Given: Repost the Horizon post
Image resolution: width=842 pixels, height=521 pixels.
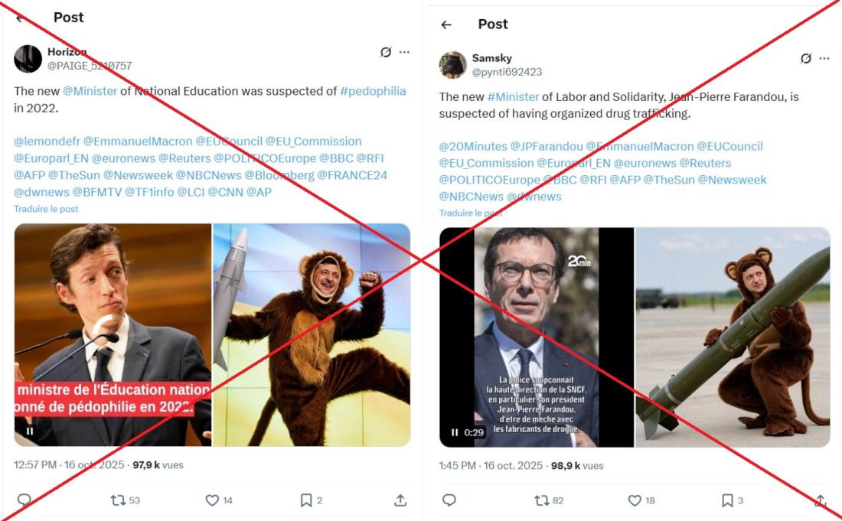Looking at the screenshot, I should (x=118, y=500).
